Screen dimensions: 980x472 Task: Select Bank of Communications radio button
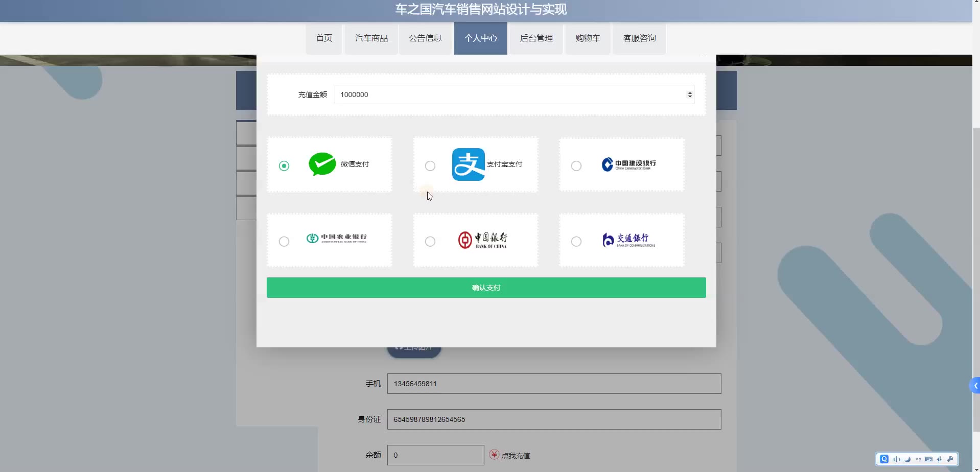(x=576, y=241)
